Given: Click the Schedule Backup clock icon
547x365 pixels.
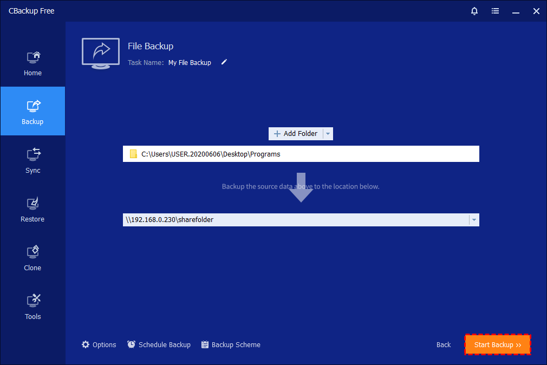Looking at the screenshot, I should click(132, 344).
